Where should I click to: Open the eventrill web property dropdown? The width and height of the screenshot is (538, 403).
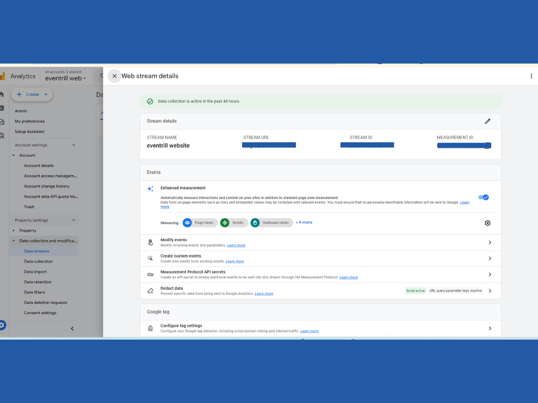click(x=65, y=78)
